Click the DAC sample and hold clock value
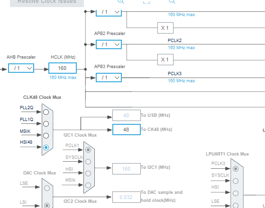Screen dimensions: 265x208 click(x=127, y=197)
